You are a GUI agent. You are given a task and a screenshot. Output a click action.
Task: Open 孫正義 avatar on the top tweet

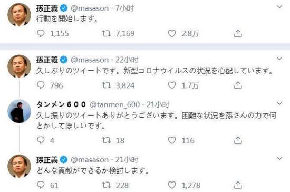click(19, 15)
